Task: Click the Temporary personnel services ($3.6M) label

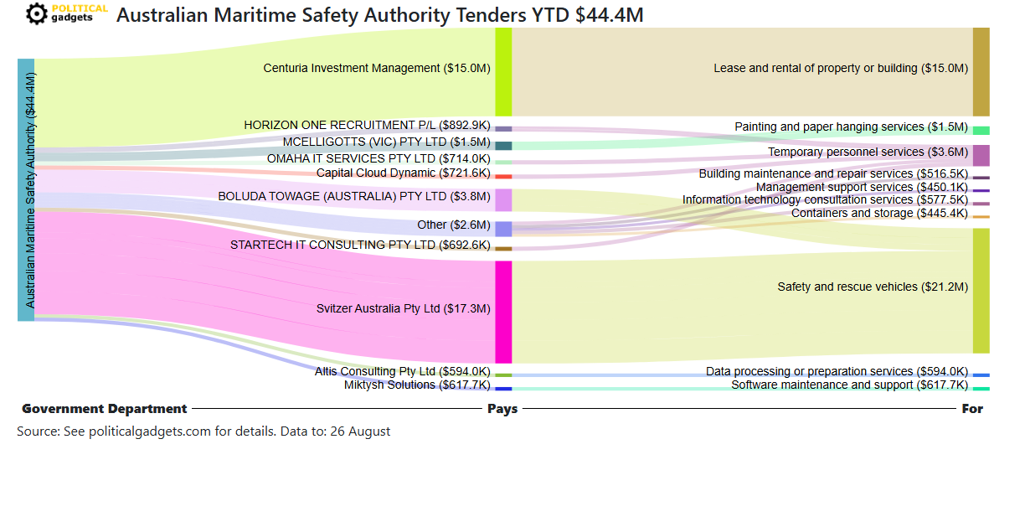Action: pos(868,152)
